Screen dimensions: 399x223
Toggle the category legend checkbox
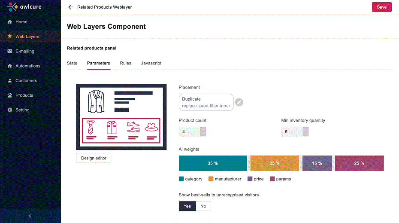[x=181, y=179]
